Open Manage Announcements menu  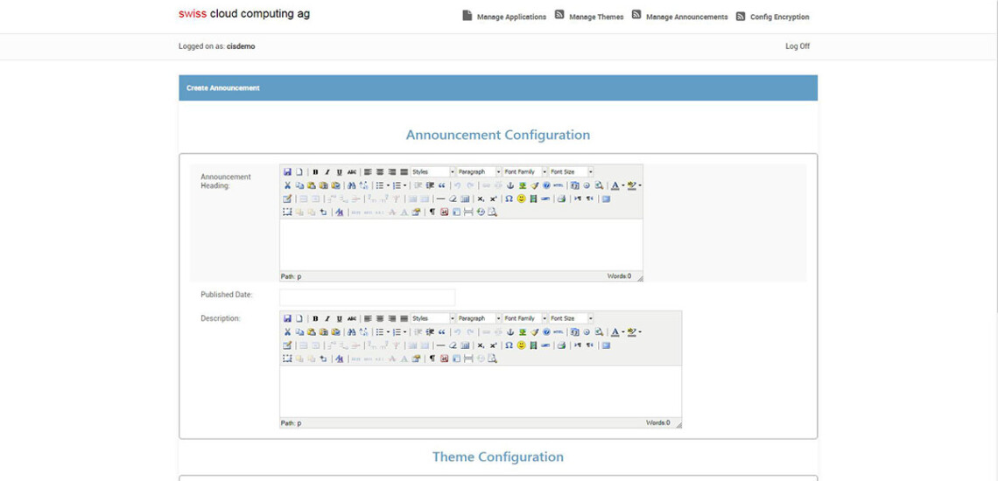(x=679, y=17)
